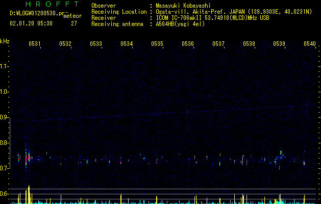321x204 pixels.
Task: Click the Ogata-vill. Akita-Pref. JAPAN location text
Action: [234, 12]
